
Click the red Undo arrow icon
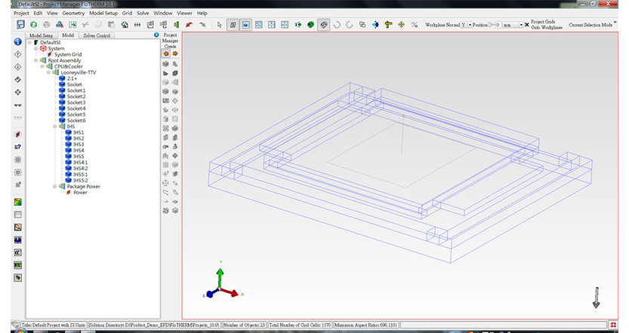point(189,25)
